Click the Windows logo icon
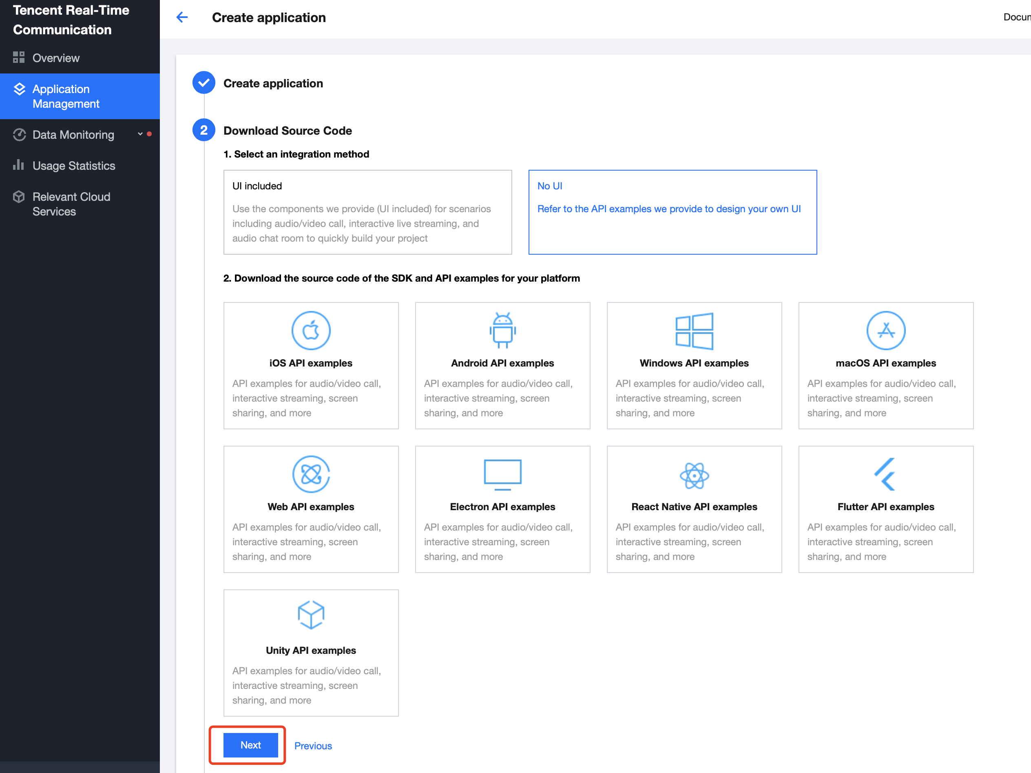The width and height of the screenshot is (1031, 773). point(694,331)
